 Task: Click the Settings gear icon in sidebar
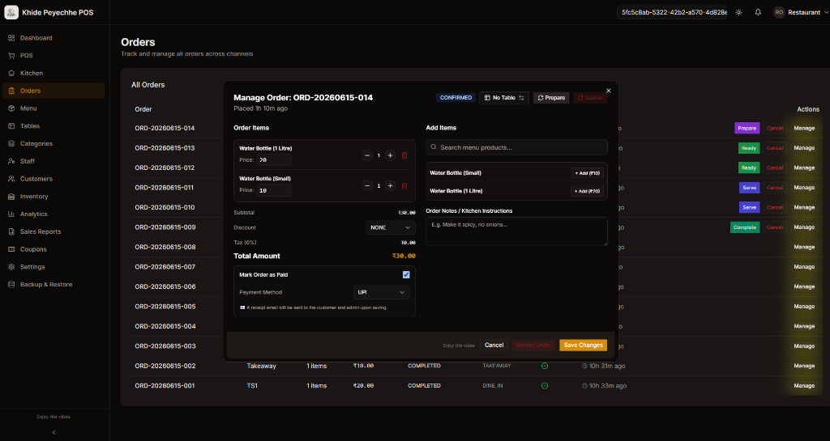11,267
